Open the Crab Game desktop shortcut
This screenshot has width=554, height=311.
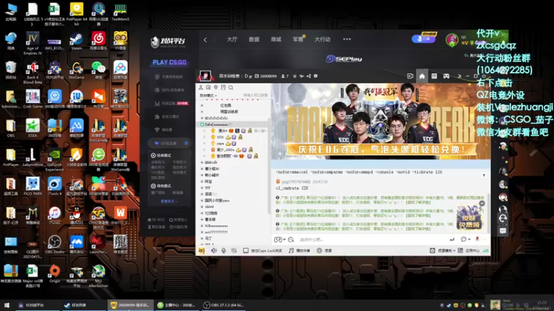click(33, 99)
